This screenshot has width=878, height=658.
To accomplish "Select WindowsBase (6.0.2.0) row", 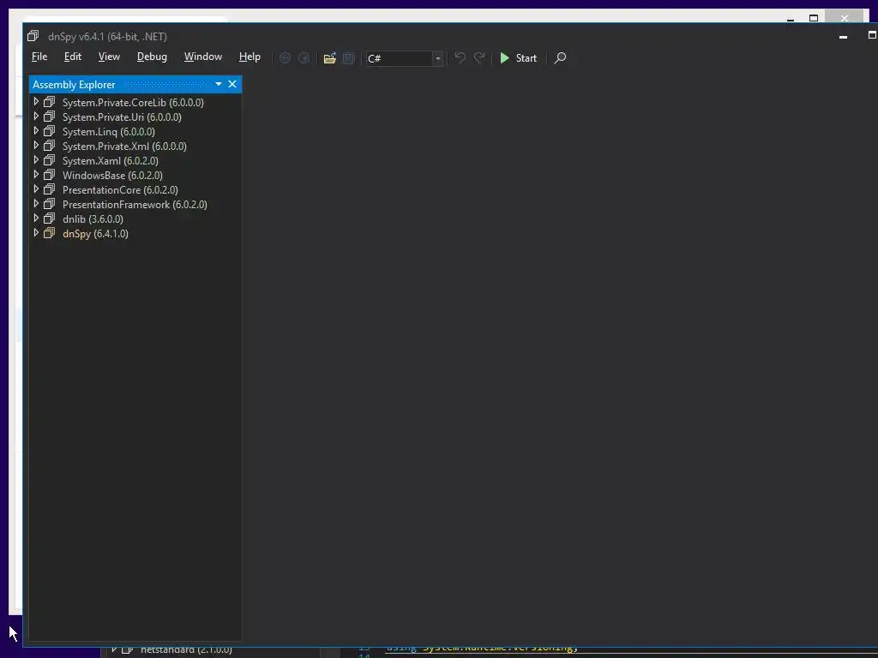I will pos(135,175).
